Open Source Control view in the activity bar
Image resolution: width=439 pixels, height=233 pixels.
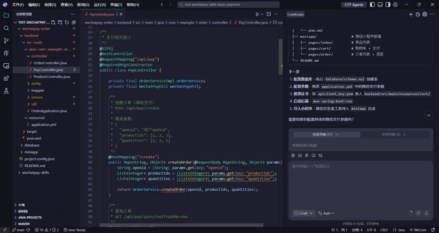coord(6,41)
